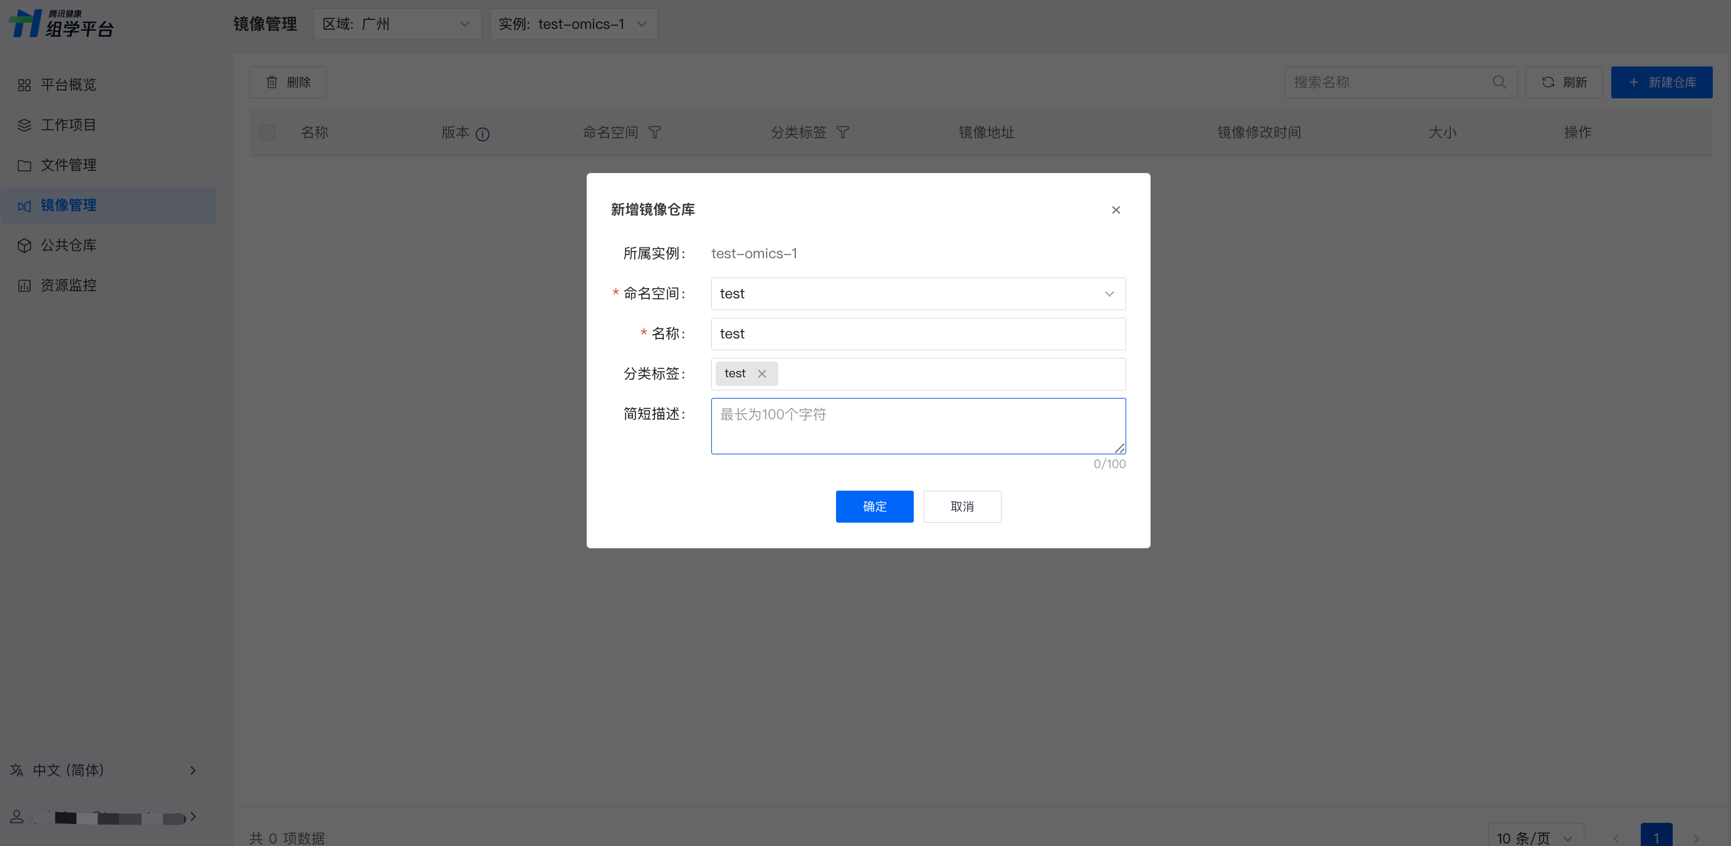Filter by 分类标签 column icon

[843, 132]
